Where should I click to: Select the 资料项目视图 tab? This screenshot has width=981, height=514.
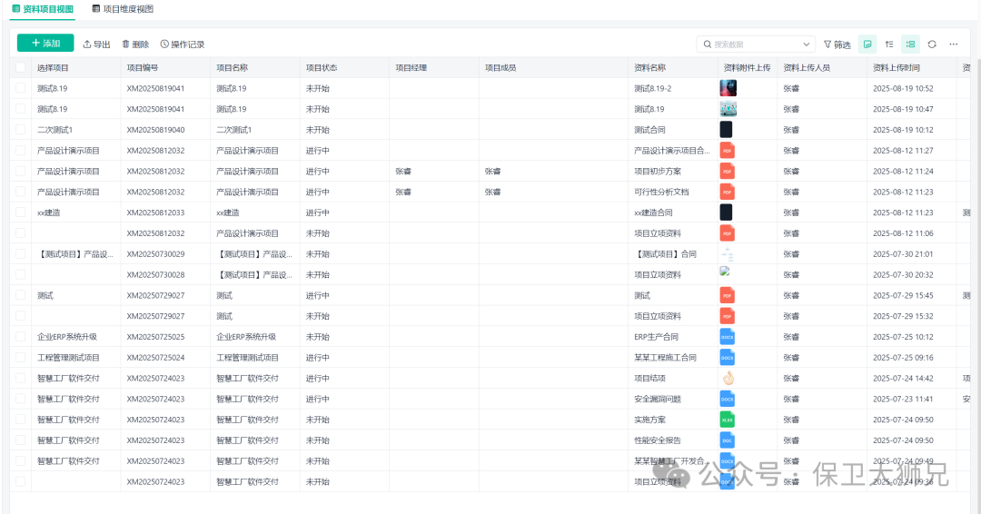[x=43, y=9]
